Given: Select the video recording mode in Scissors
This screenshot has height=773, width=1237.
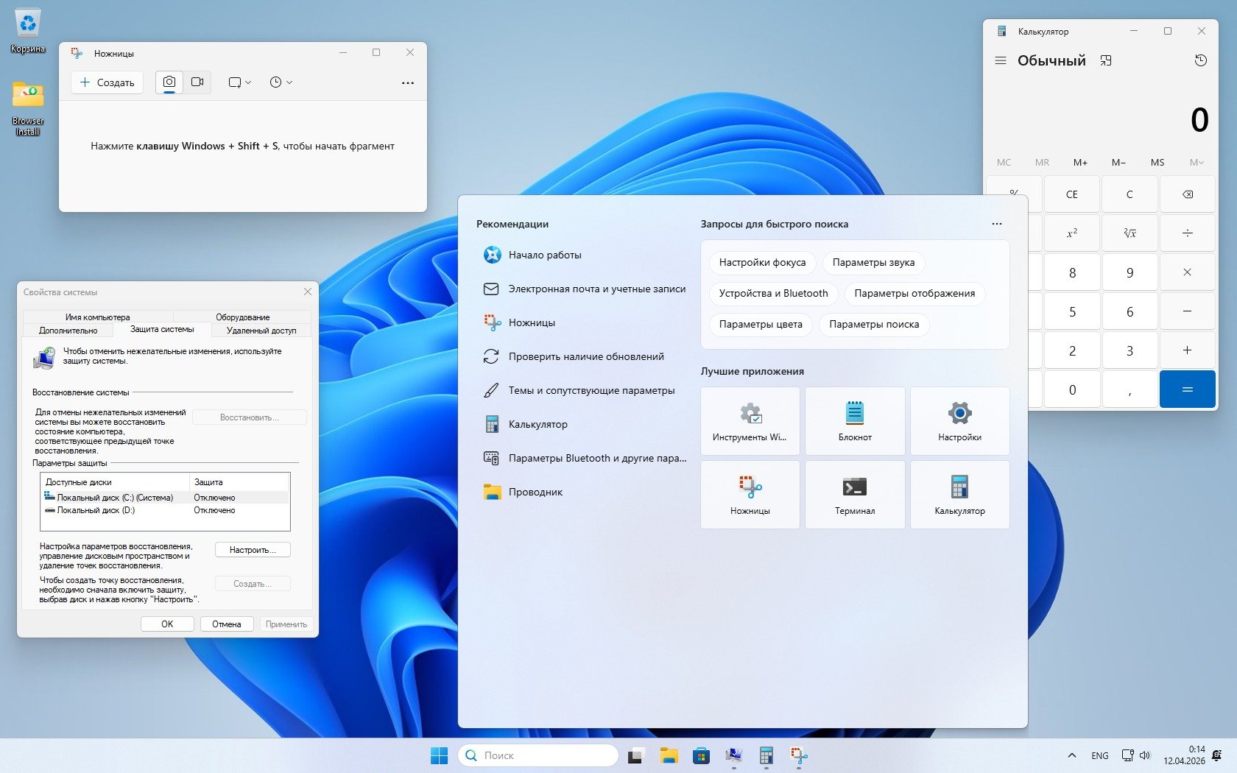Looking at the screenshot, I should (197, 82).
